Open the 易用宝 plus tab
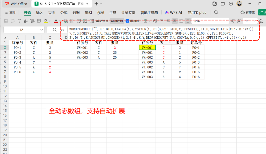 (x=197, y=12)
